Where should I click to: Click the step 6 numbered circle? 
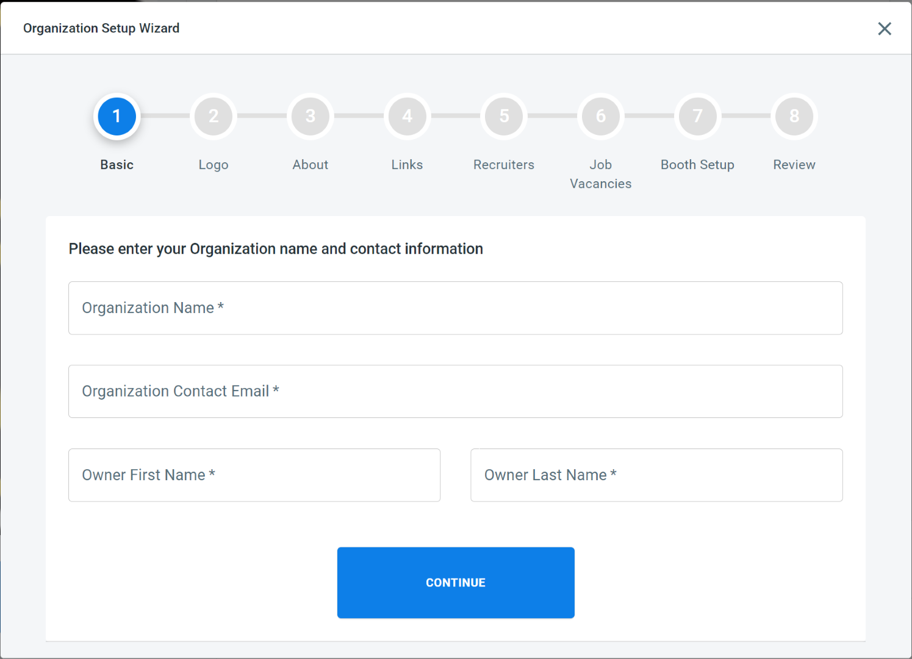[601, 116]
